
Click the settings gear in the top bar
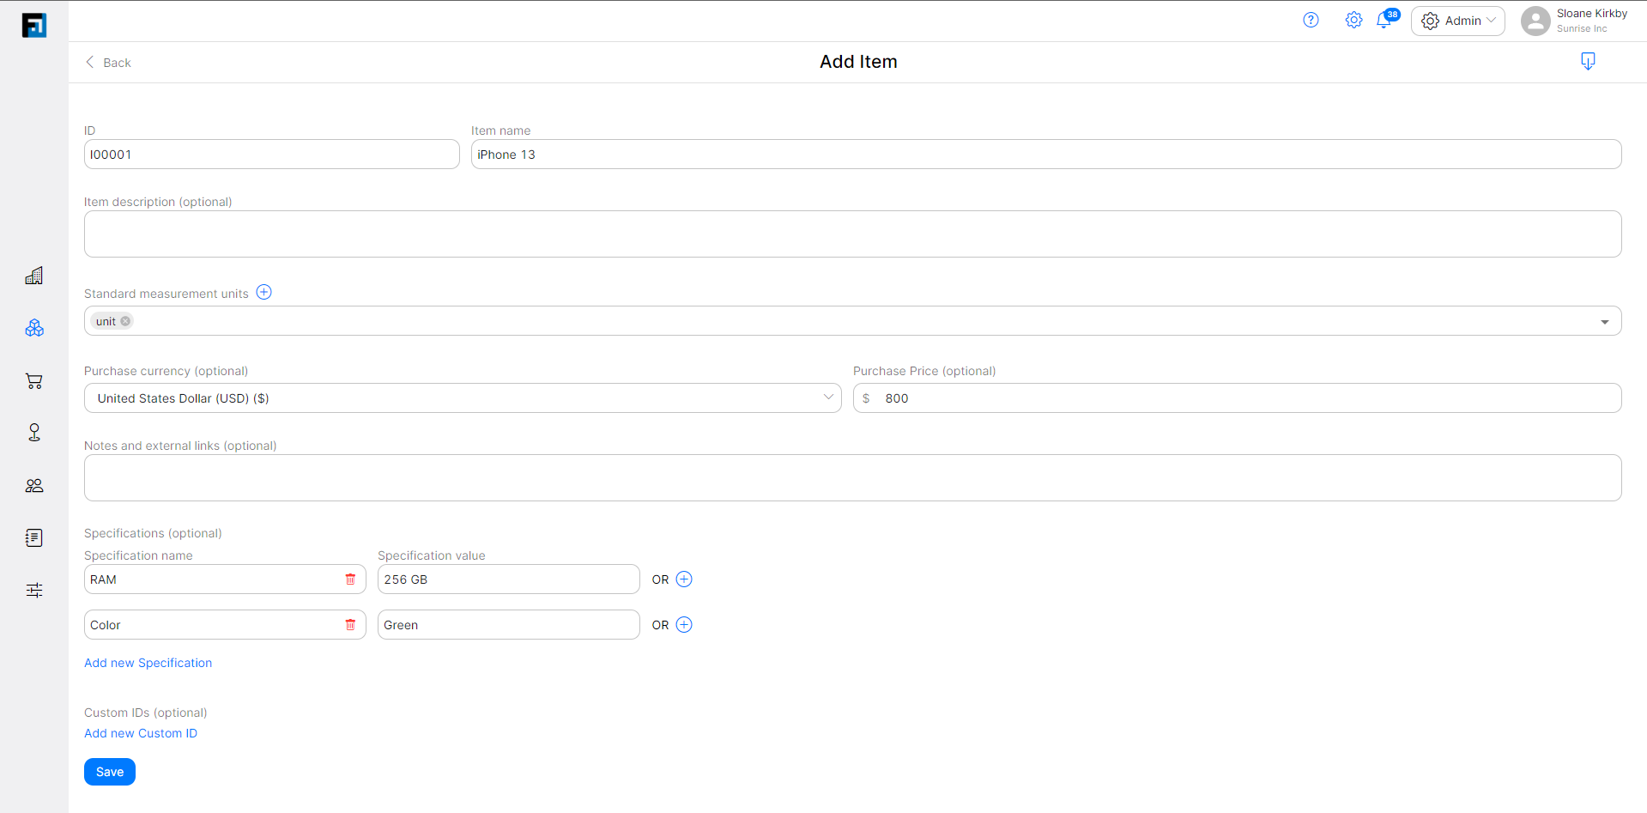click(x=1353, y=20)
